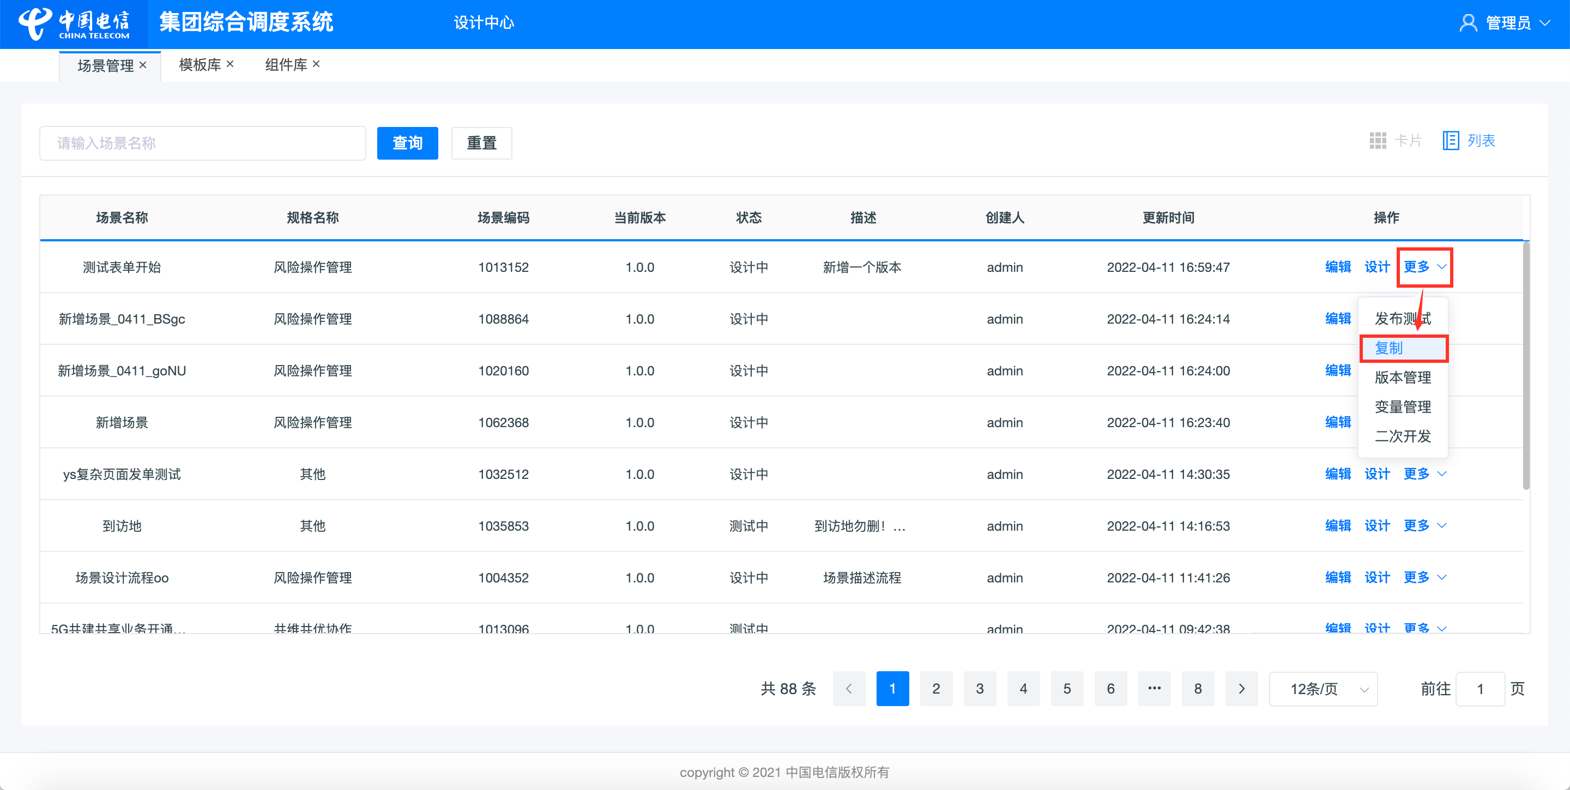The width and height of the screenshot is (1570, 790).
Task: Switch to the 组件库 tab
Action: (286, 65)
